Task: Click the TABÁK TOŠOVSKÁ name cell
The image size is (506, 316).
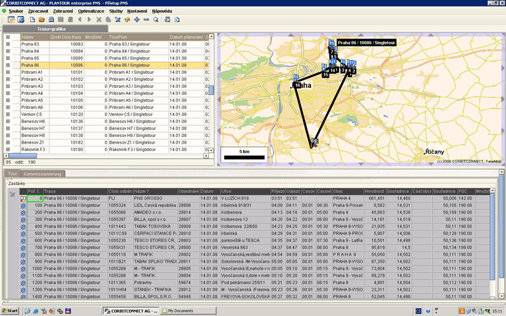Action: [155, 227]
